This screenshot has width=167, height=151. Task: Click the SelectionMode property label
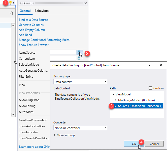click(x=29, y=65)
